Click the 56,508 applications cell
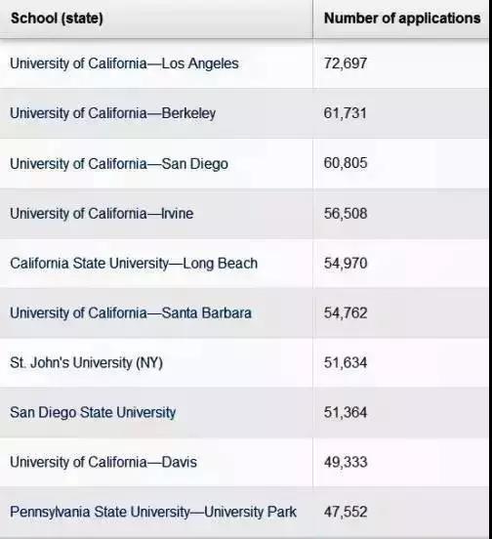 point(346,214)
